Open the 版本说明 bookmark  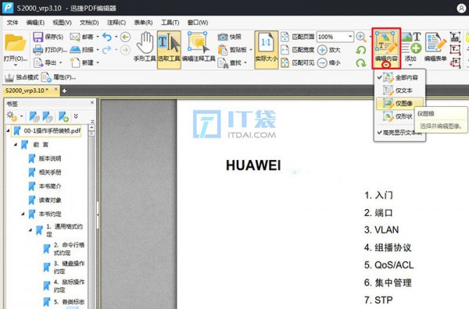click(x=50, y=158)
